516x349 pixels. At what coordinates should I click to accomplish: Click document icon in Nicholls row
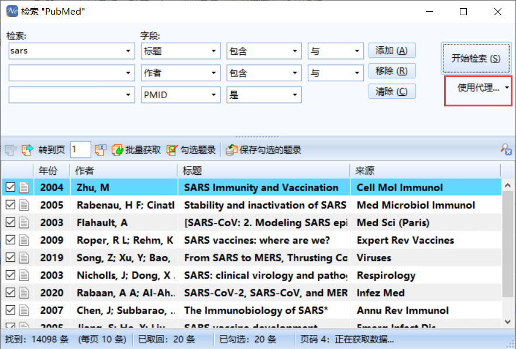pyautogui.click(x=24, y=275)
